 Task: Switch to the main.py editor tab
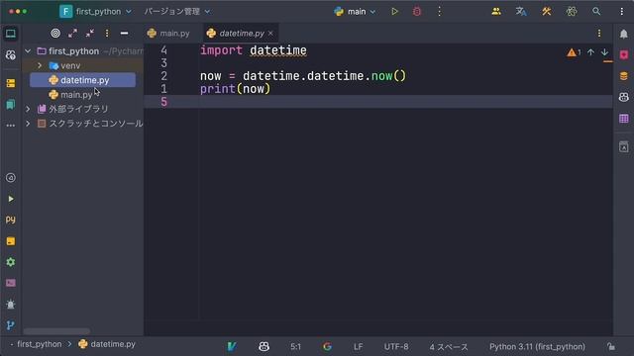click(x=168, y=34)
